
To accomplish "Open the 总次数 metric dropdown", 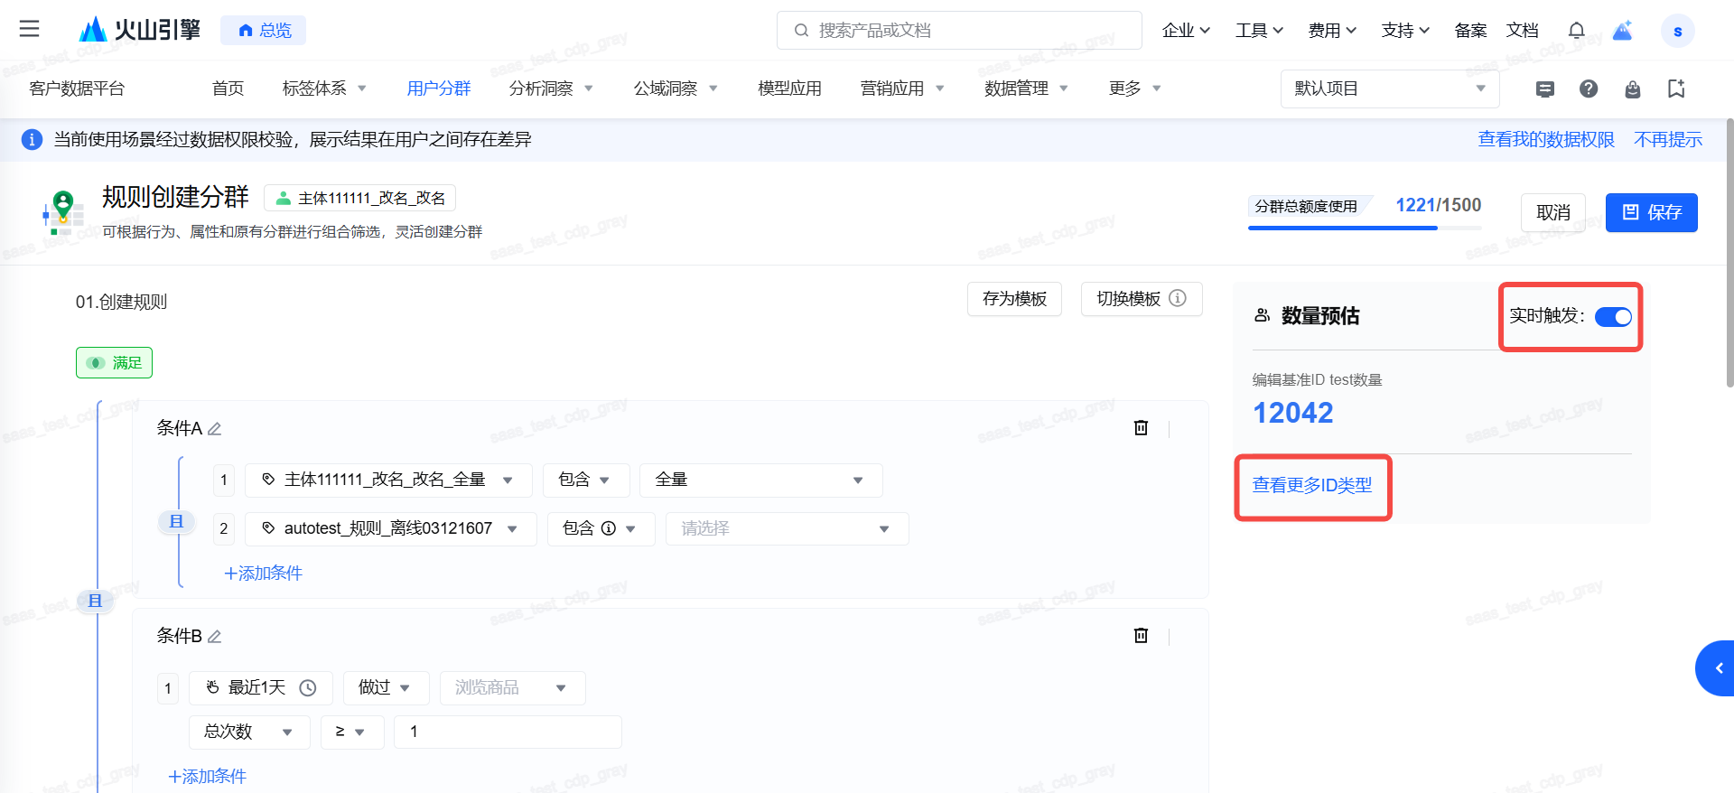I will tap(249, 732).
